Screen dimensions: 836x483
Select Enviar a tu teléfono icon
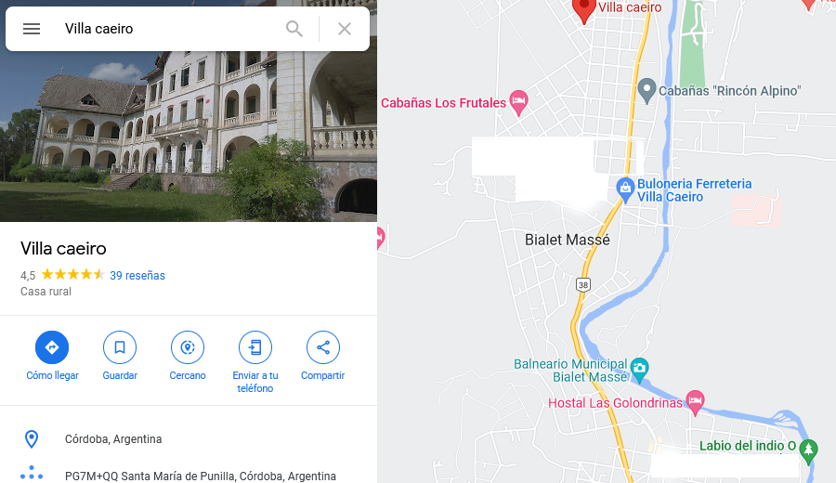[255, 347]
